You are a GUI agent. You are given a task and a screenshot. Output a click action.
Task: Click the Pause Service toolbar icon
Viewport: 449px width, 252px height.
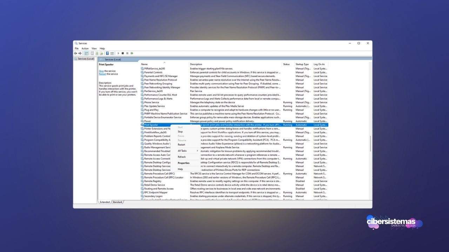click(127, 53)
